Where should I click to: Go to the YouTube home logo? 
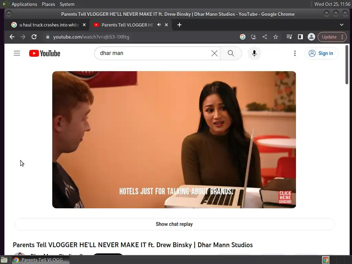pyautogui.click(x=45, y=53)
